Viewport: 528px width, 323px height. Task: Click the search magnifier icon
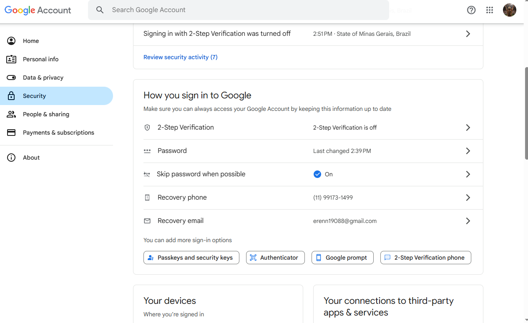tap(100, 10)
